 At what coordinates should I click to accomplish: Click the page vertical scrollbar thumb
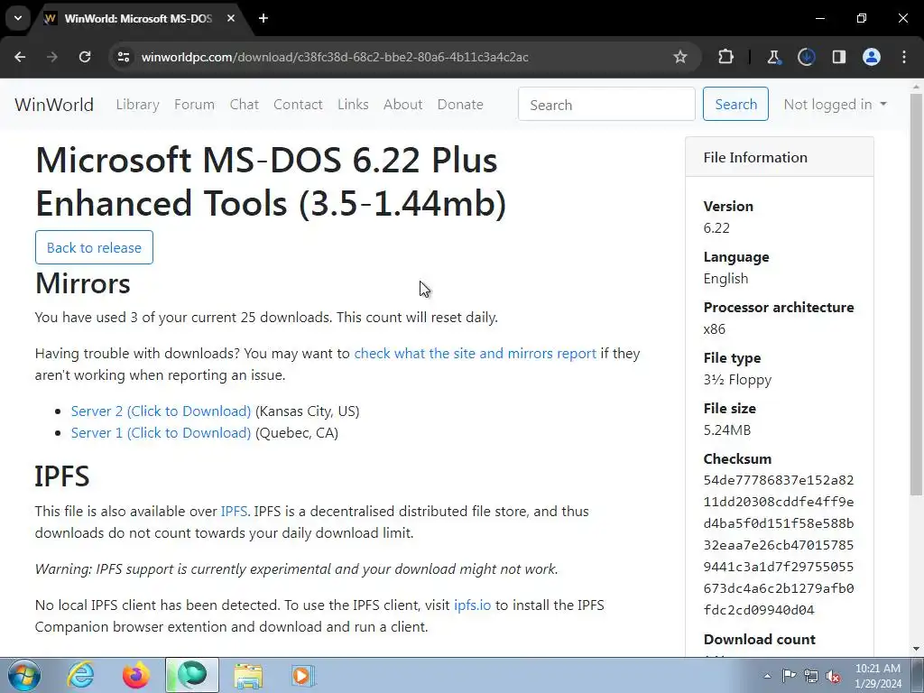click(x=917, y=293)
